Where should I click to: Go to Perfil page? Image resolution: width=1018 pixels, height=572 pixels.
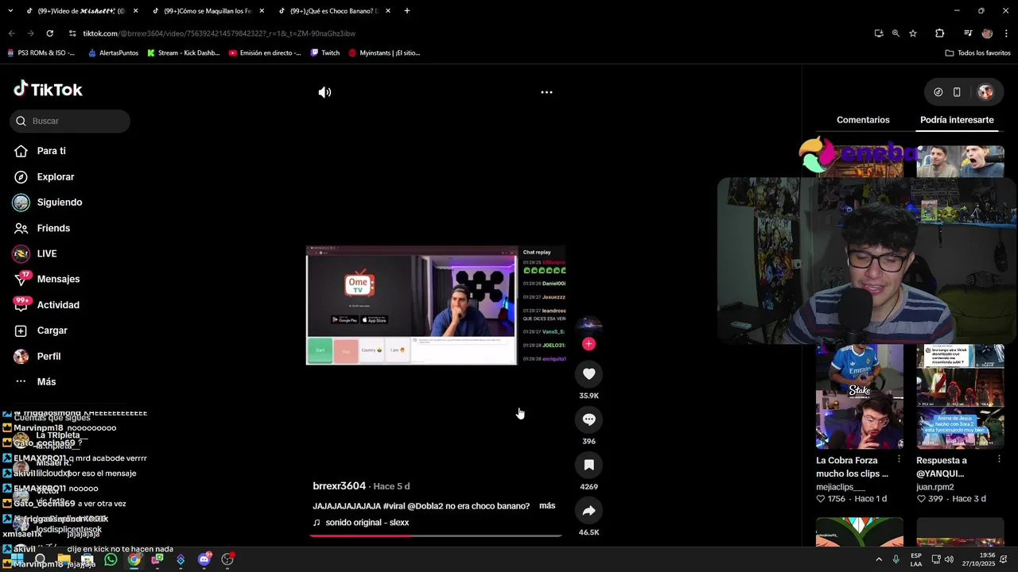49,356
